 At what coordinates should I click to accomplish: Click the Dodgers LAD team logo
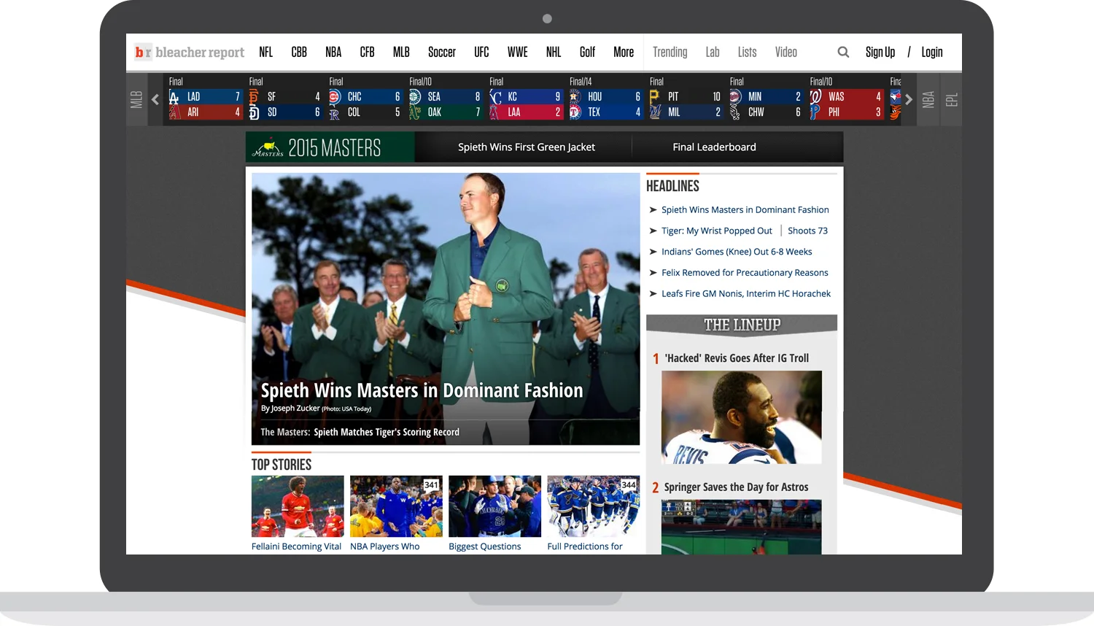click(x=174, y=96)
